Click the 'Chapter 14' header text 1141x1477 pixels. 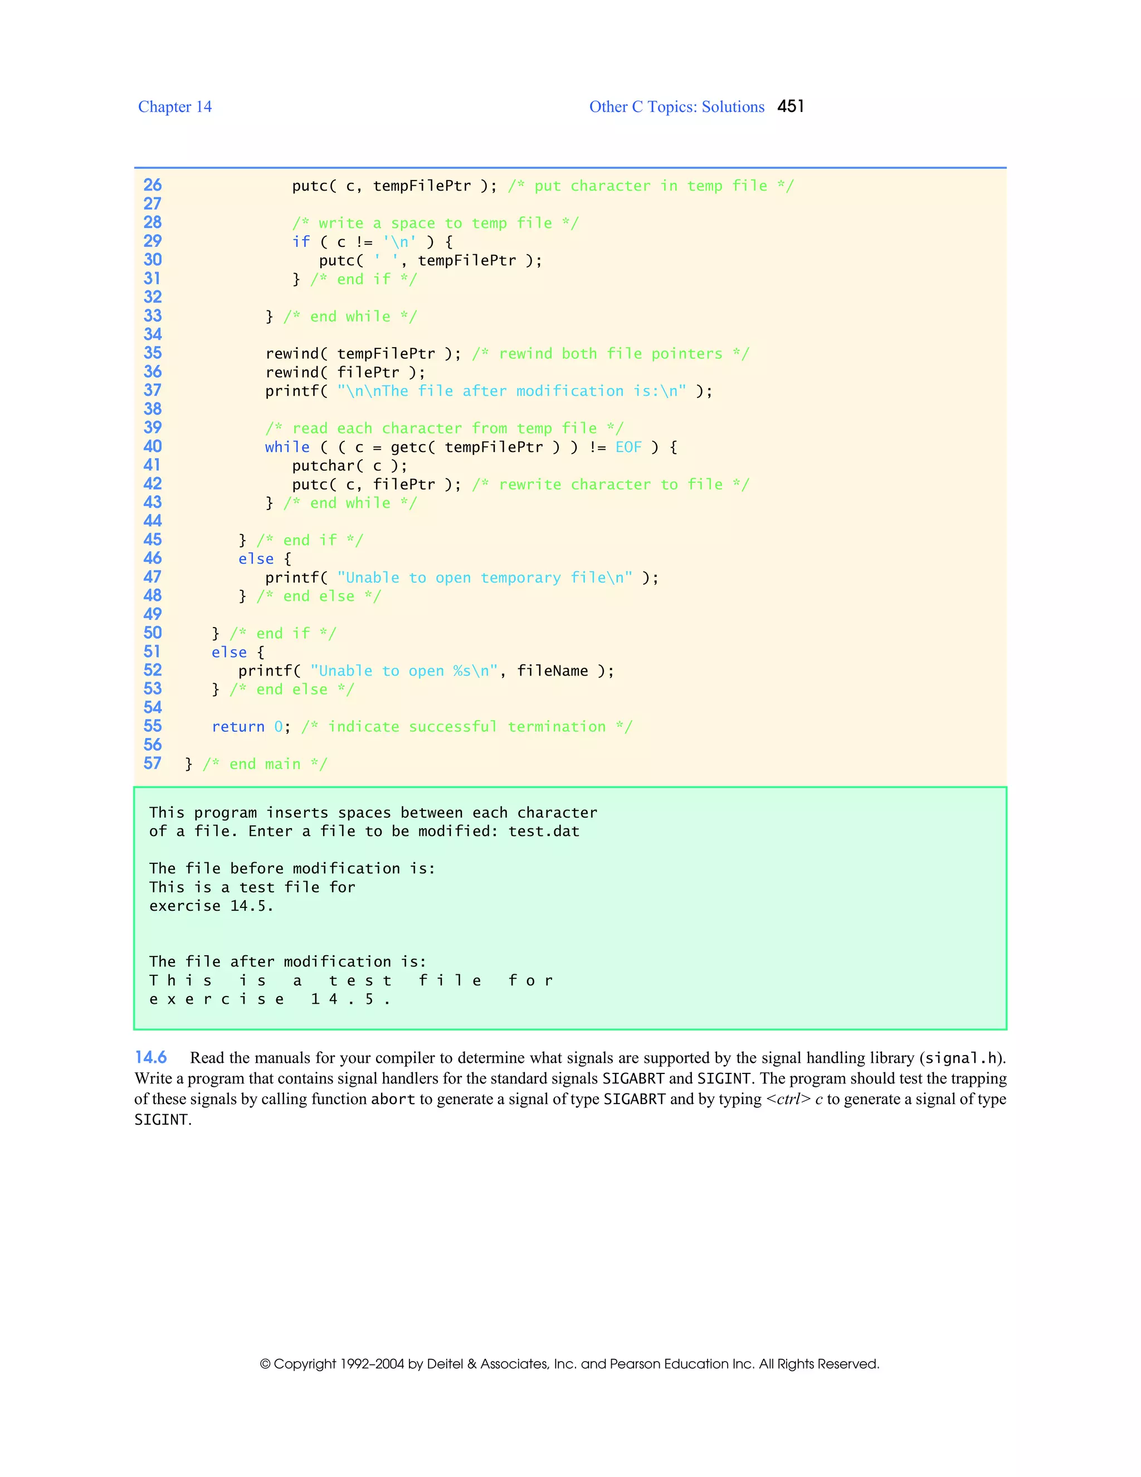tap(175, 107)
